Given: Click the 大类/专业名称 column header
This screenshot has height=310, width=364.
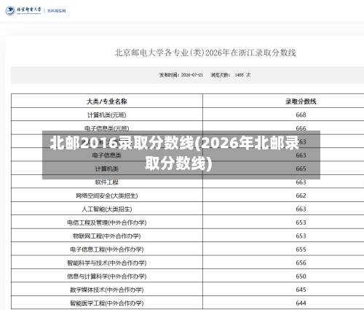Looking at the screenshot, I should coord(107,101).
